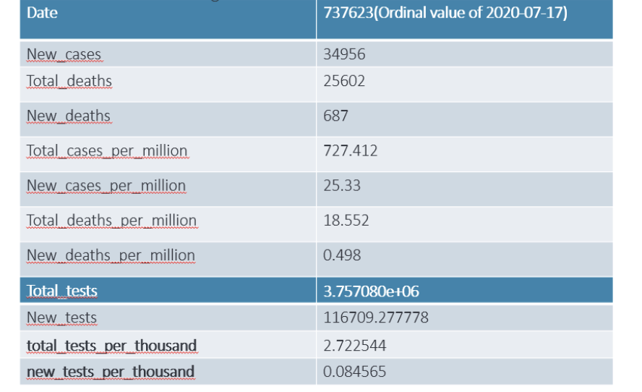This screenshot has height=392, width=642.
Task: Select the 3.757080e+06 value cell
Action: (371, 291)
